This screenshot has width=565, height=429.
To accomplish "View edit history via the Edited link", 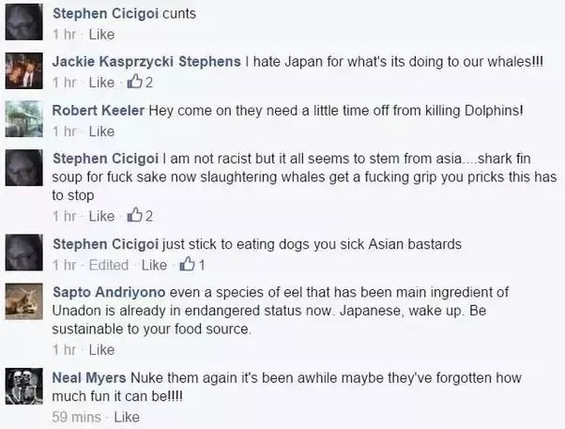I will point(109,265).
